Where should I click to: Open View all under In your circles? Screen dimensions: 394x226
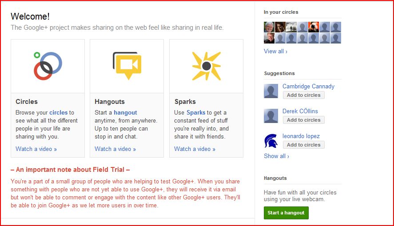pos(275,51)
